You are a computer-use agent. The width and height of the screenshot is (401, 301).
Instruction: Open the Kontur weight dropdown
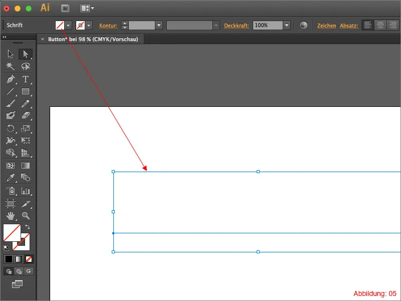coord(159,26)
